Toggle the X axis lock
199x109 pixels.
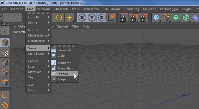[x=82, y=17]
